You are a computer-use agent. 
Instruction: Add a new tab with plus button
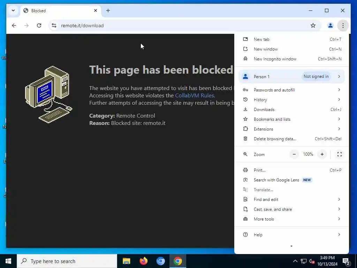click(108, 10)
